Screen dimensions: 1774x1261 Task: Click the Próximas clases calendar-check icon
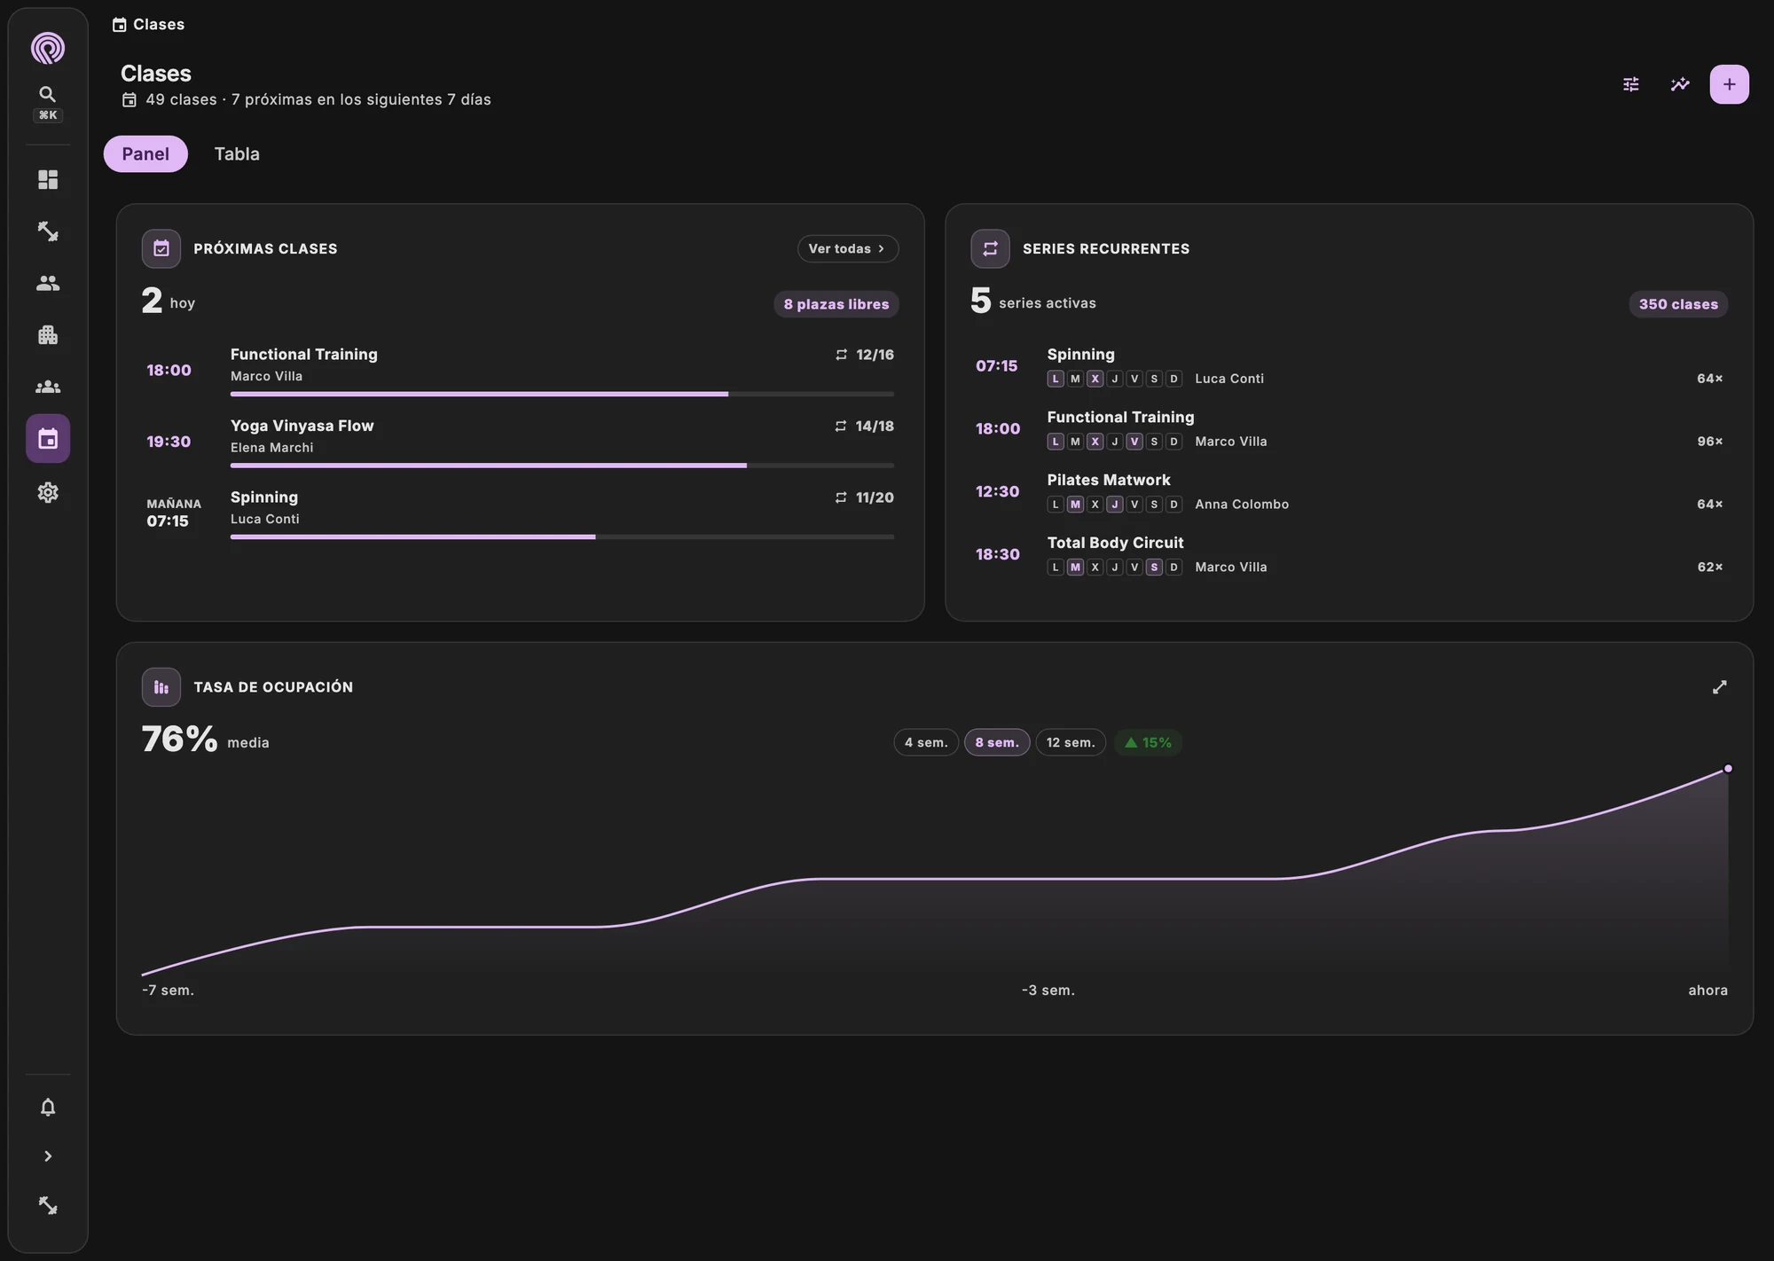point(161,249)
